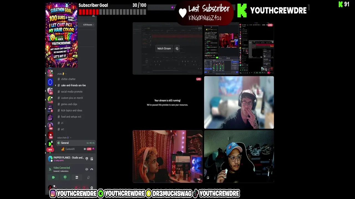The image size is (355, 199).
Task: Click the Subscriber Goal progress bar
Action: tap(112, 12)
